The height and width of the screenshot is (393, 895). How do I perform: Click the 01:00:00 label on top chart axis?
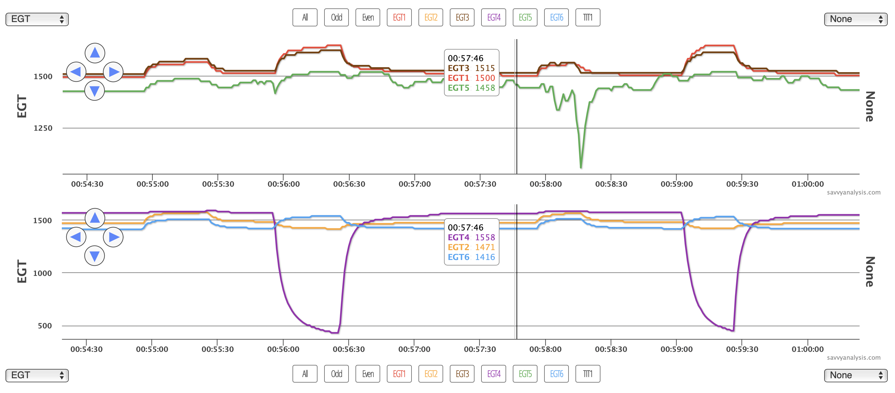(x=807, y=184)
